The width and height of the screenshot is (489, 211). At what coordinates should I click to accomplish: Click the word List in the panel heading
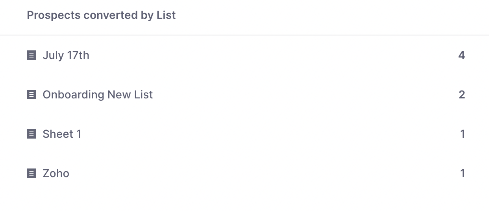(166, 15)
